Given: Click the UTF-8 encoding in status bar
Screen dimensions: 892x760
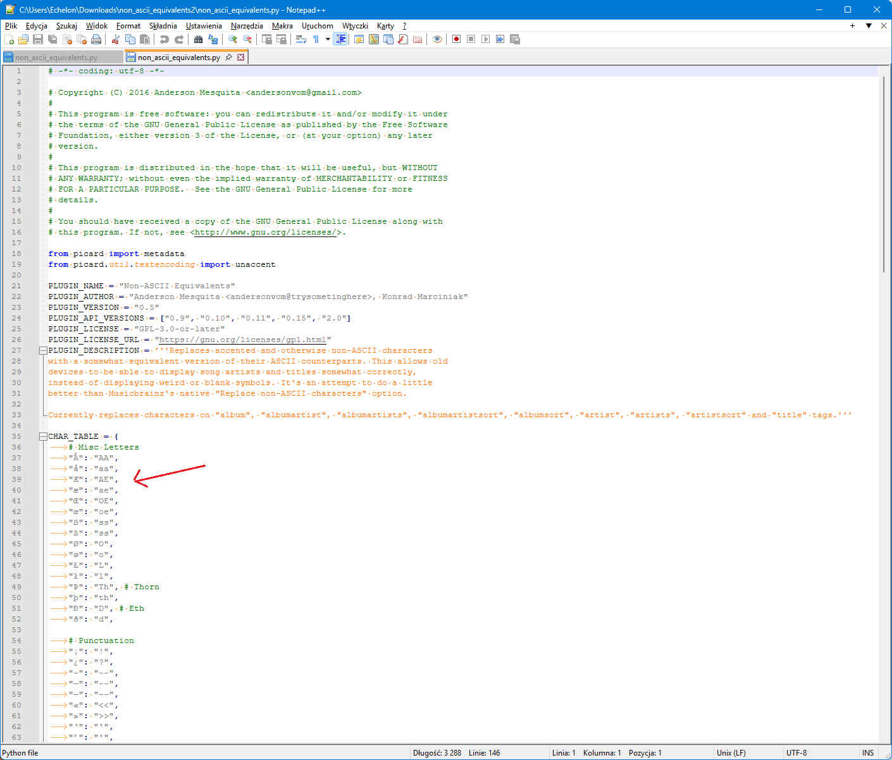Looking at the screenshot, I should 796,753.
